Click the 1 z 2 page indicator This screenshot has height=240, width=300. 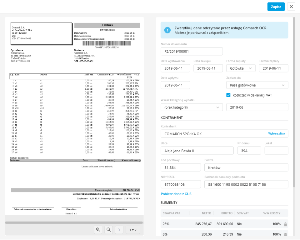pyautogui.click(x=133, y=230)
